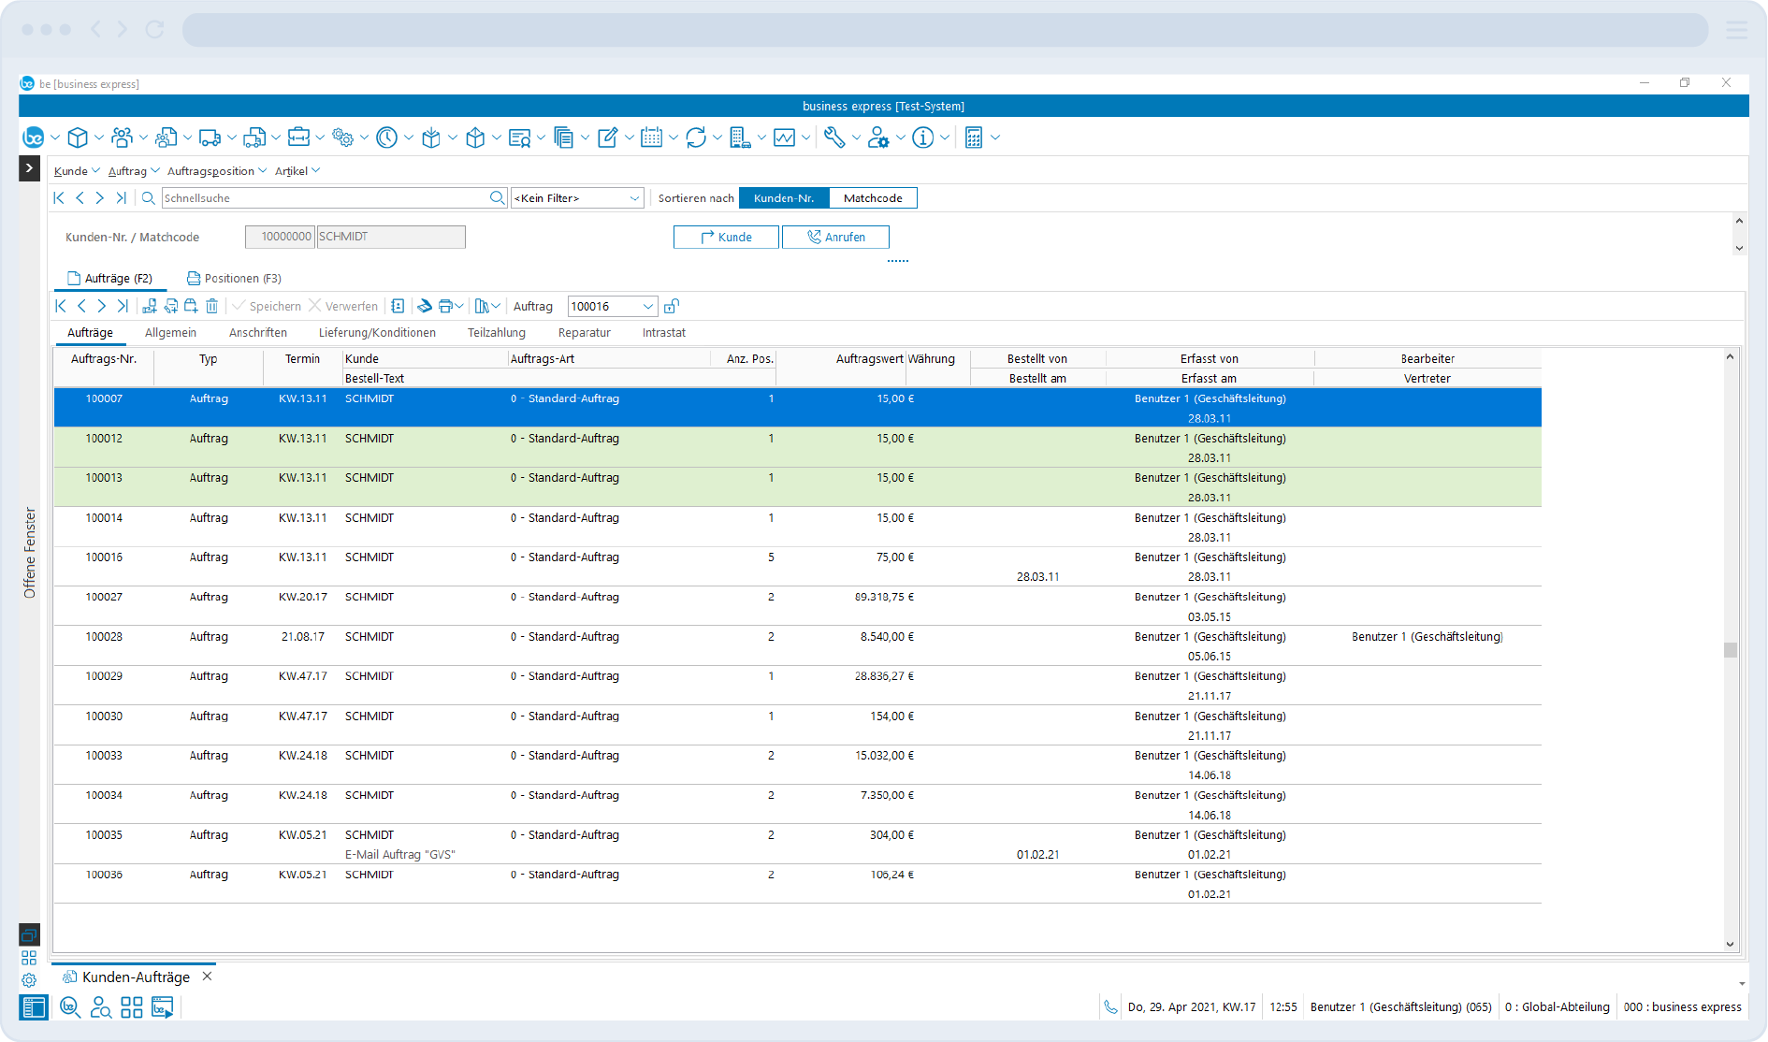Click the delivery truck toolbar icon

pos(210,138)
